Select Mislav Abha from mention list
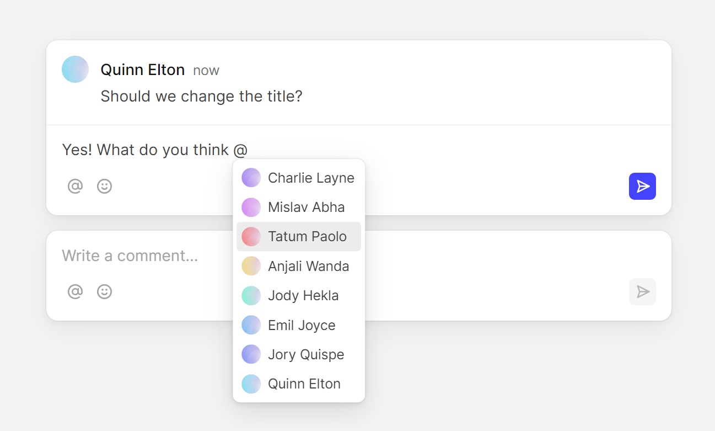715x431 pixels. click(x=306, y=207)
